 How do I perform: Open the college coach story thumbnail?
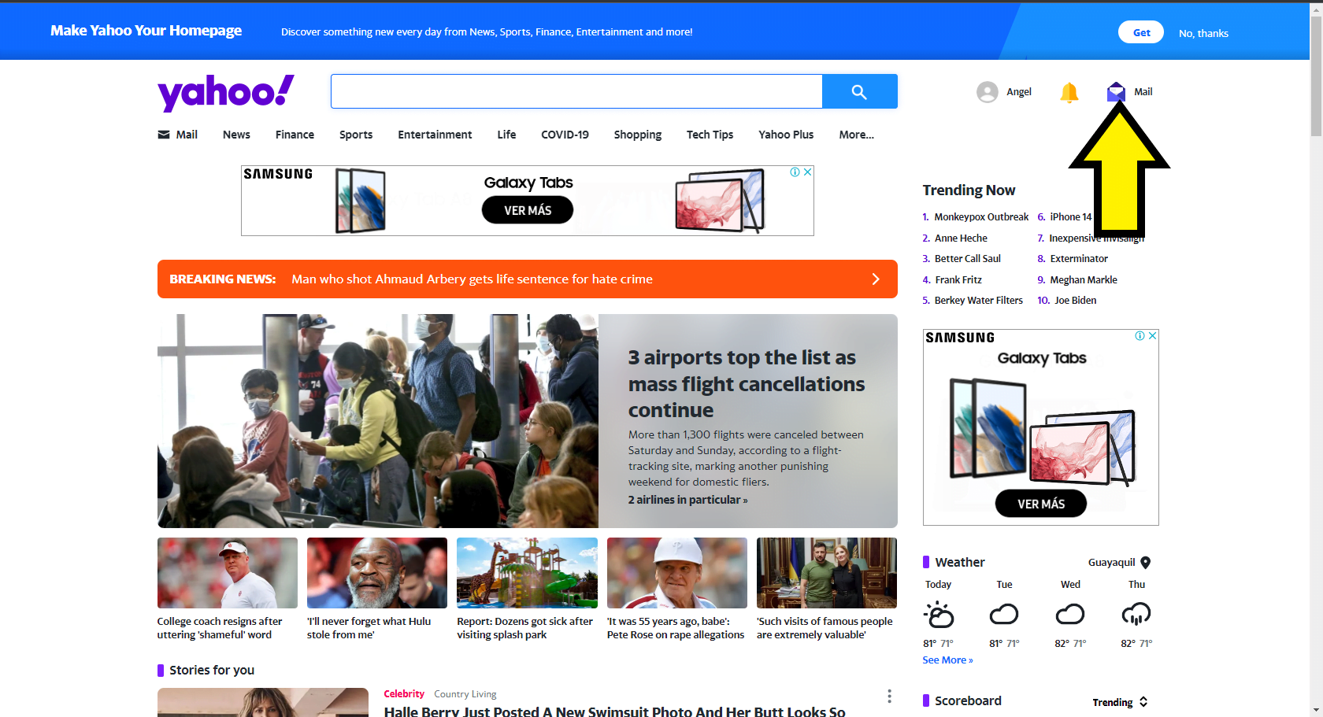click(228, 573)
